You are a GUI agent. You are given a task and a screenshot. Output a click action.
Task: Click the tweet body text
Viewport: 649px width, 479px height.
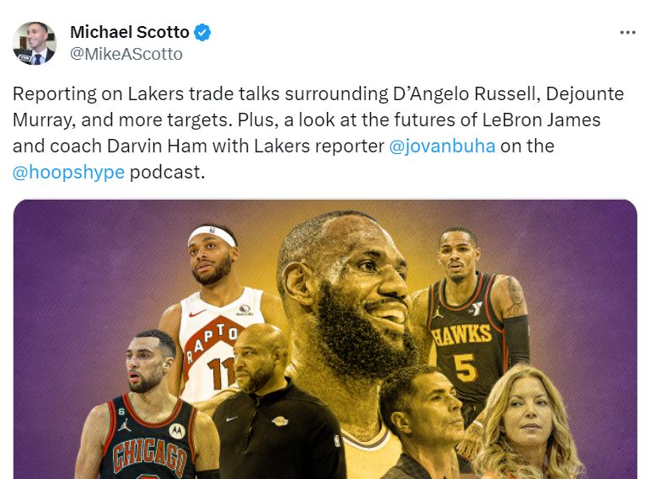[x=319, y=133]
